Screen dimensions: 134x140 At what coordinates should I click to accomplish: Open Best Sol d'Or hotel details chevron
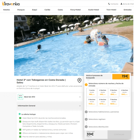click(x=80, y=97)
